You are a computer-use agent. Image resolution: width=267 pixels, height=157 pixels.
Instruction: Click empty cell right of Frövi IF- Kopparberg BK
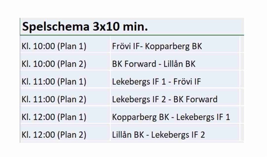(x=242, y=46)
